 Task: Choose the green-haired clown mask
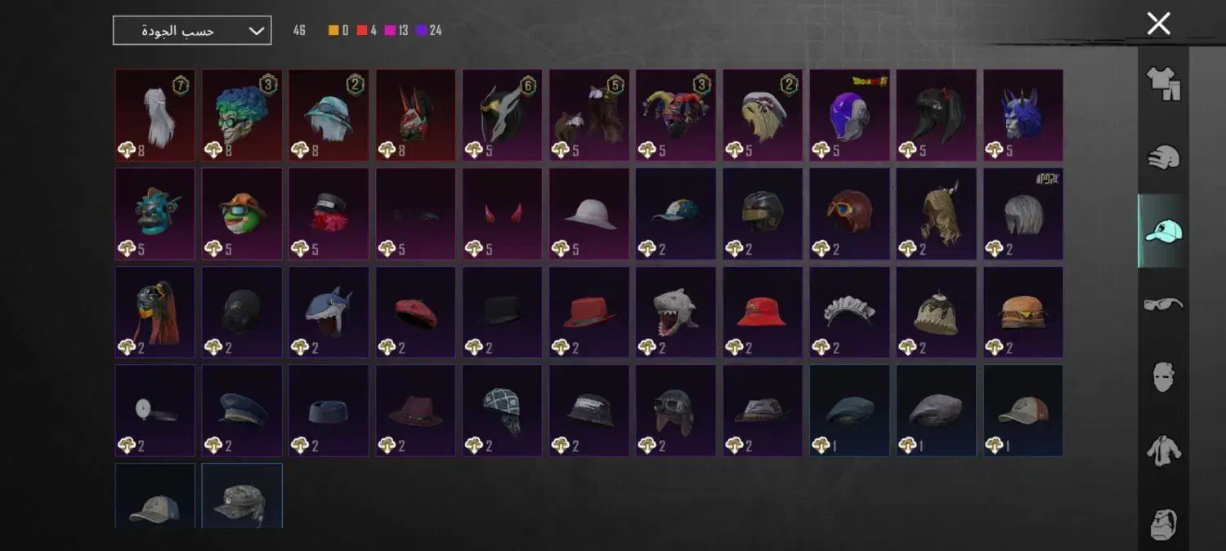coord(242,115)
